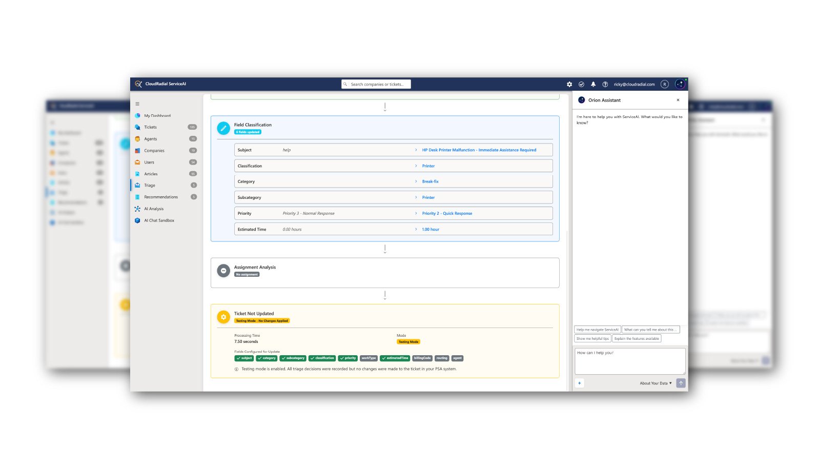Toggle the Orion Assistant launcher icon

pyautogui.click(x=680, y=84)
